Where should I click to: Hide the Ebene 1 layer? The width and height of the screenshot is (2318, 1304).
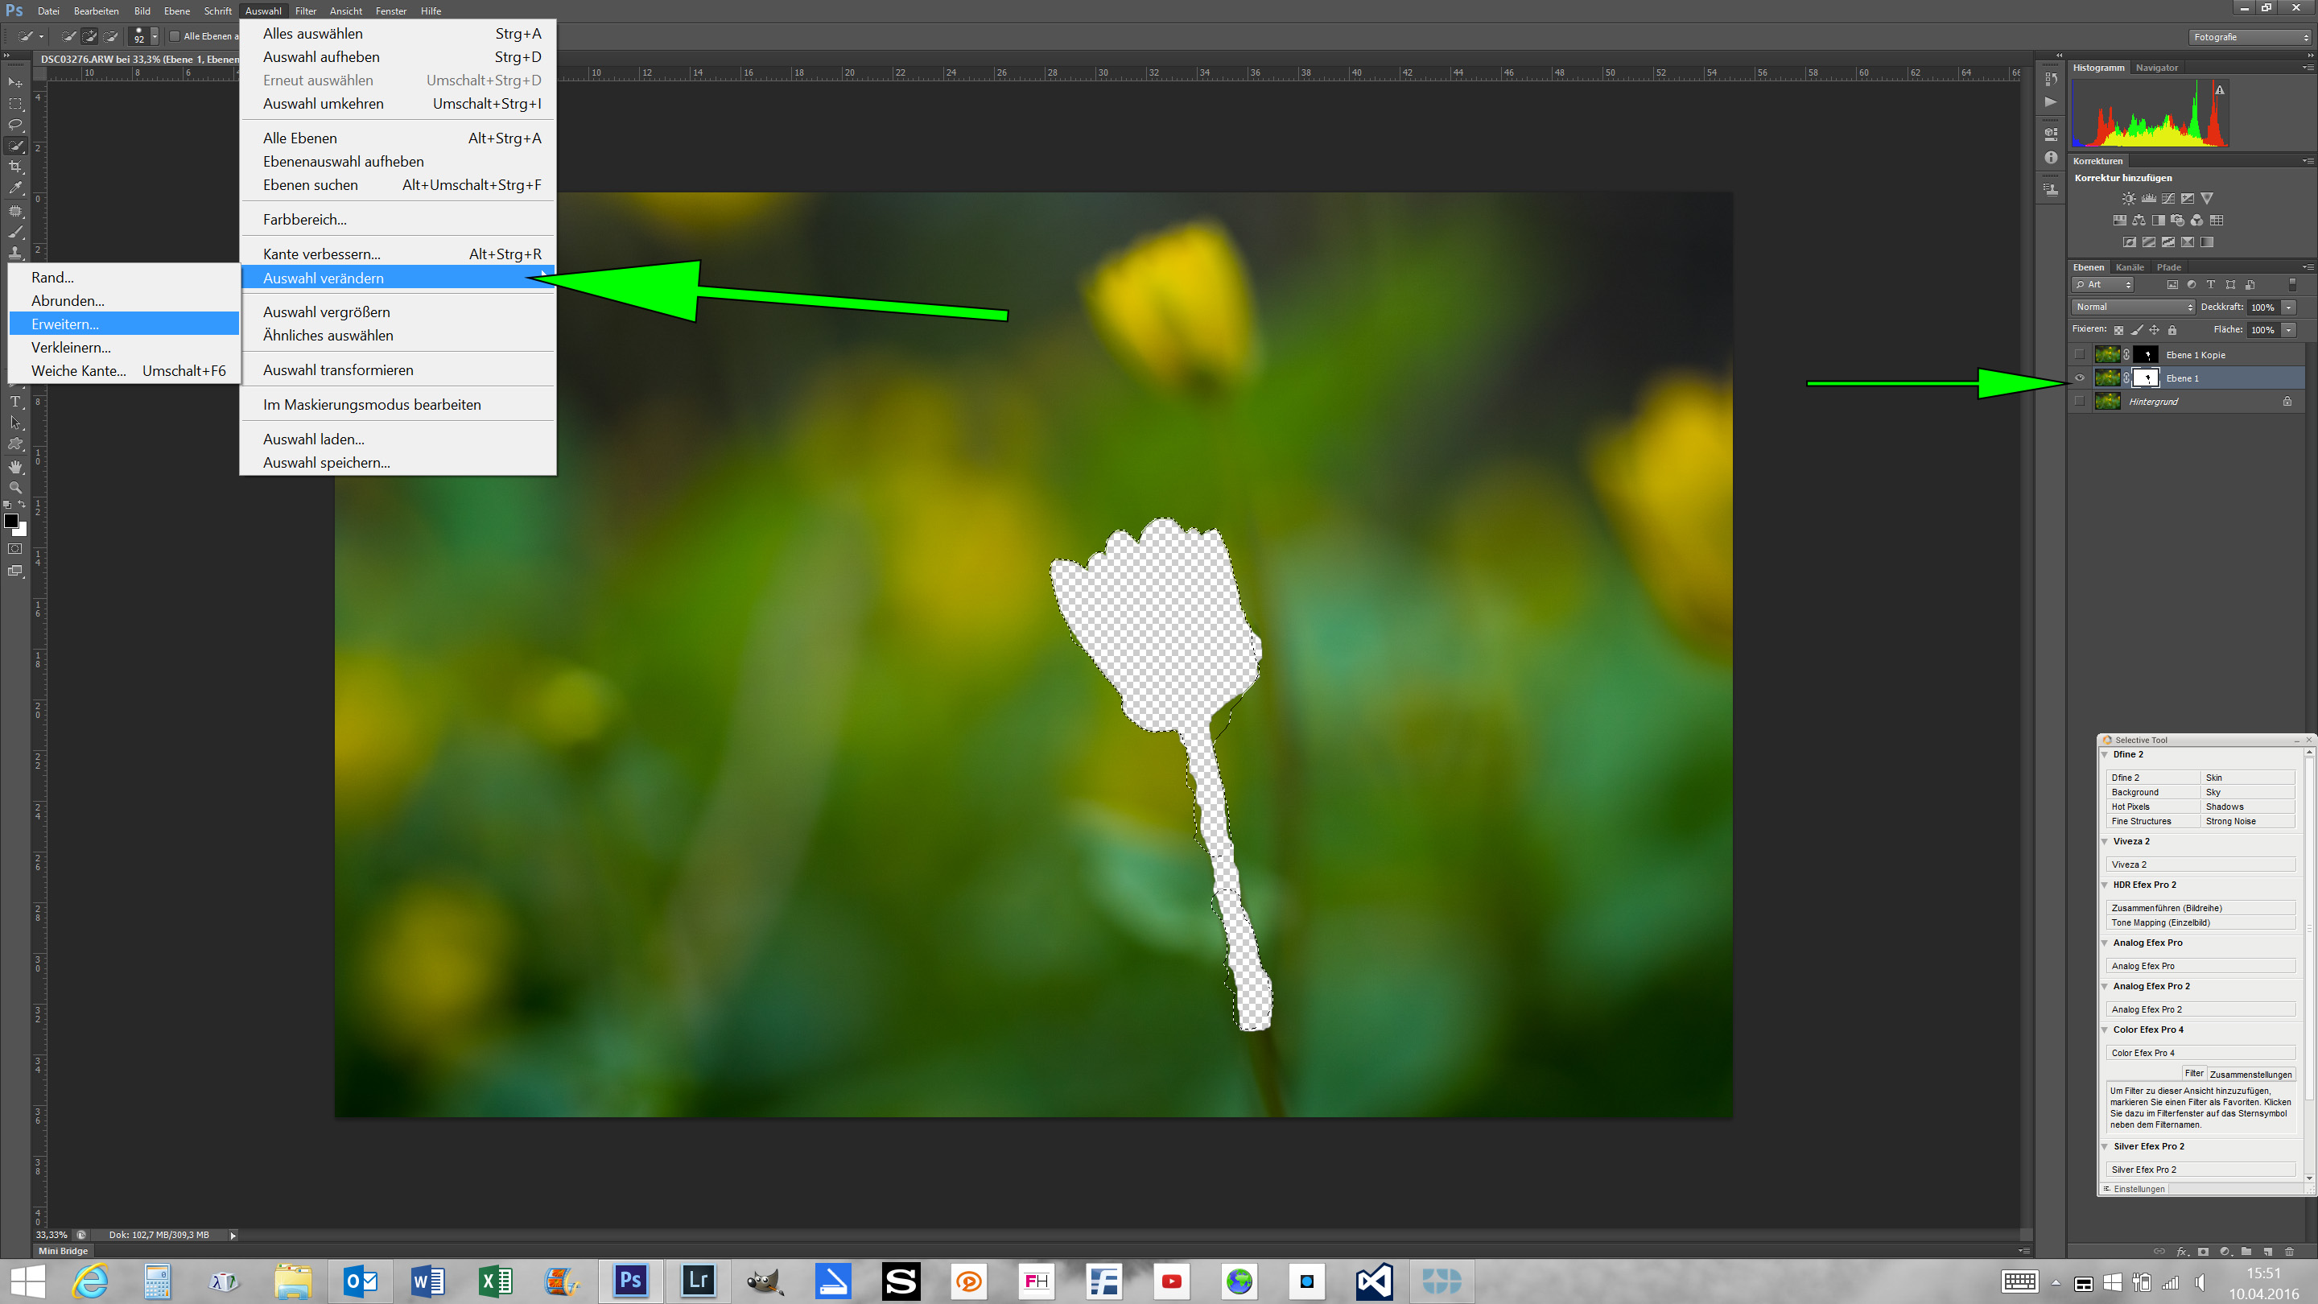2080,378
